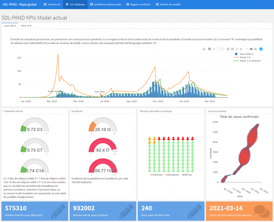Choose the Box Select tool
The image size is (274, 222).
coord(218,49)
